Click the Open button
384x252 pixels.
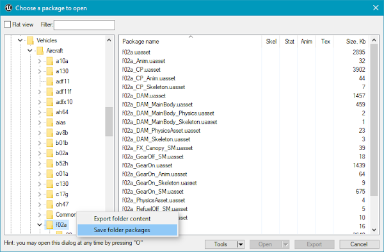(x=265, y=244)
